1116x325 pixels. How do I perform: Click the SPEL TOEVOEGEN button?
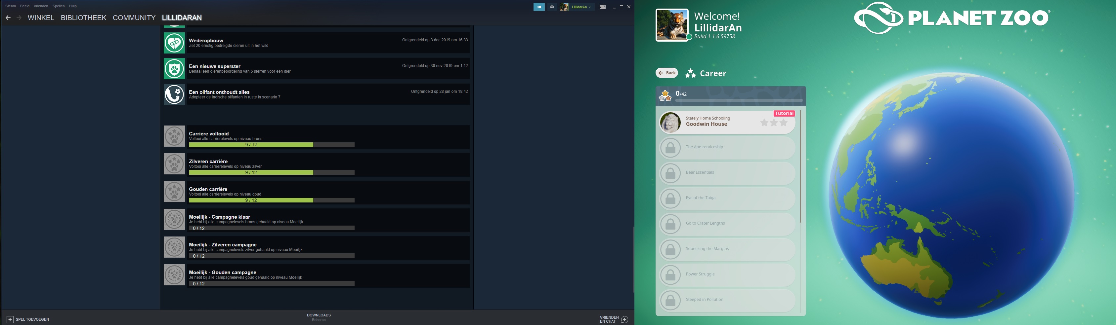click(x=28, y=319)
